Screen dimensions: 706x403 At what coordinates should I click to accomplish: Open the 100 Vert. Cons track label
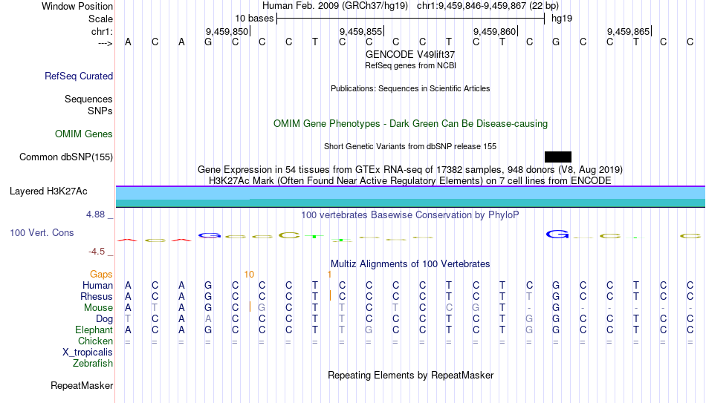click(x=42, y=232)
